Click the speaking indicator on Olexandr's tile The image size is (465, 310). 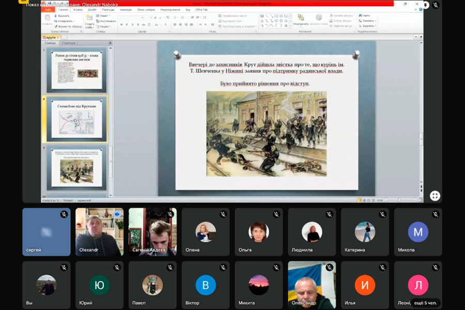[117, 214]
